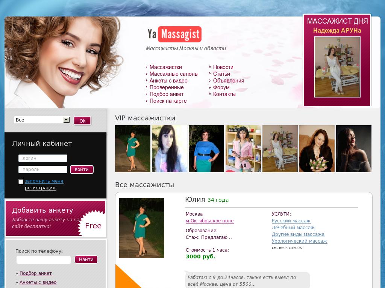The image size is (385, 288).
Task: Click the Добавить анкету Free banner
Action: (x=55, y=218)
